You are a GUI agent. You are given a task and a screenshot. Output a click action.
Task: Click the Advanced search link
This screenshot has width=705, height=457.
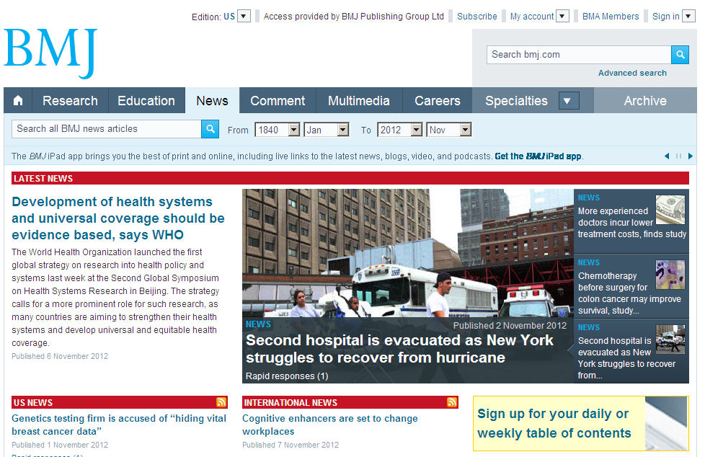(632, 73)
